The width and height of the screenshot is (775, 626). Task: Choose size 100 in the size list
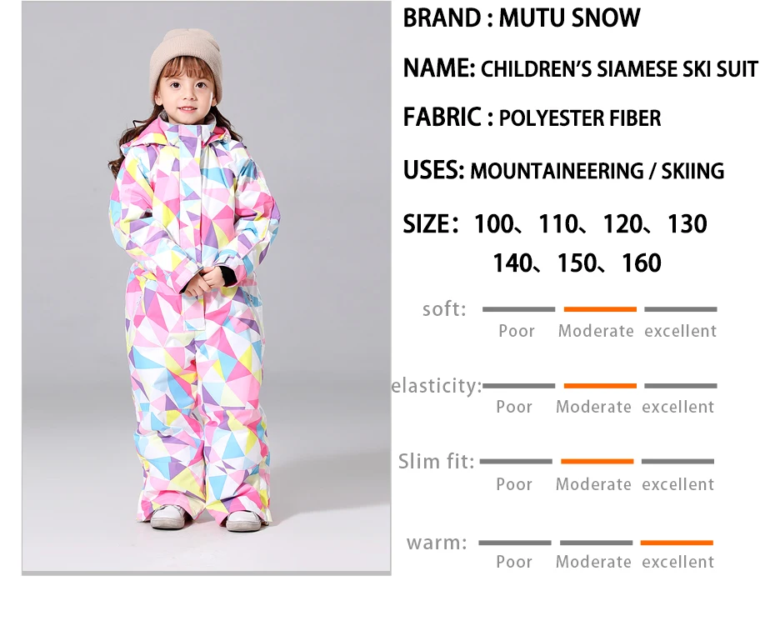pos(494,224)
